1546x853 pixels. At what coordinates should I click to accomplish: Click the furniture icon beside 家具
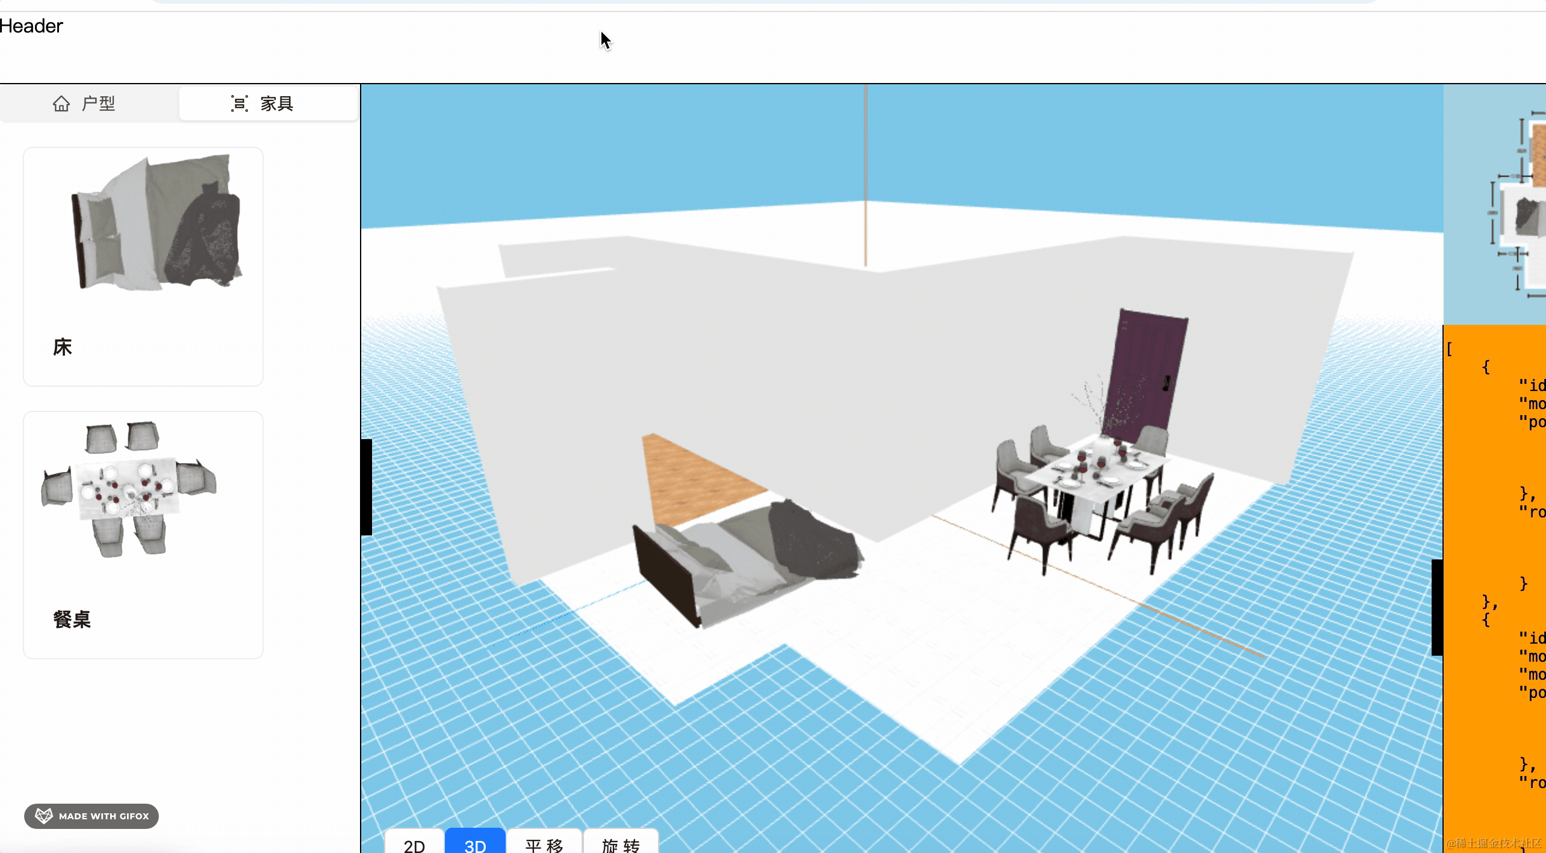(240, 103)
